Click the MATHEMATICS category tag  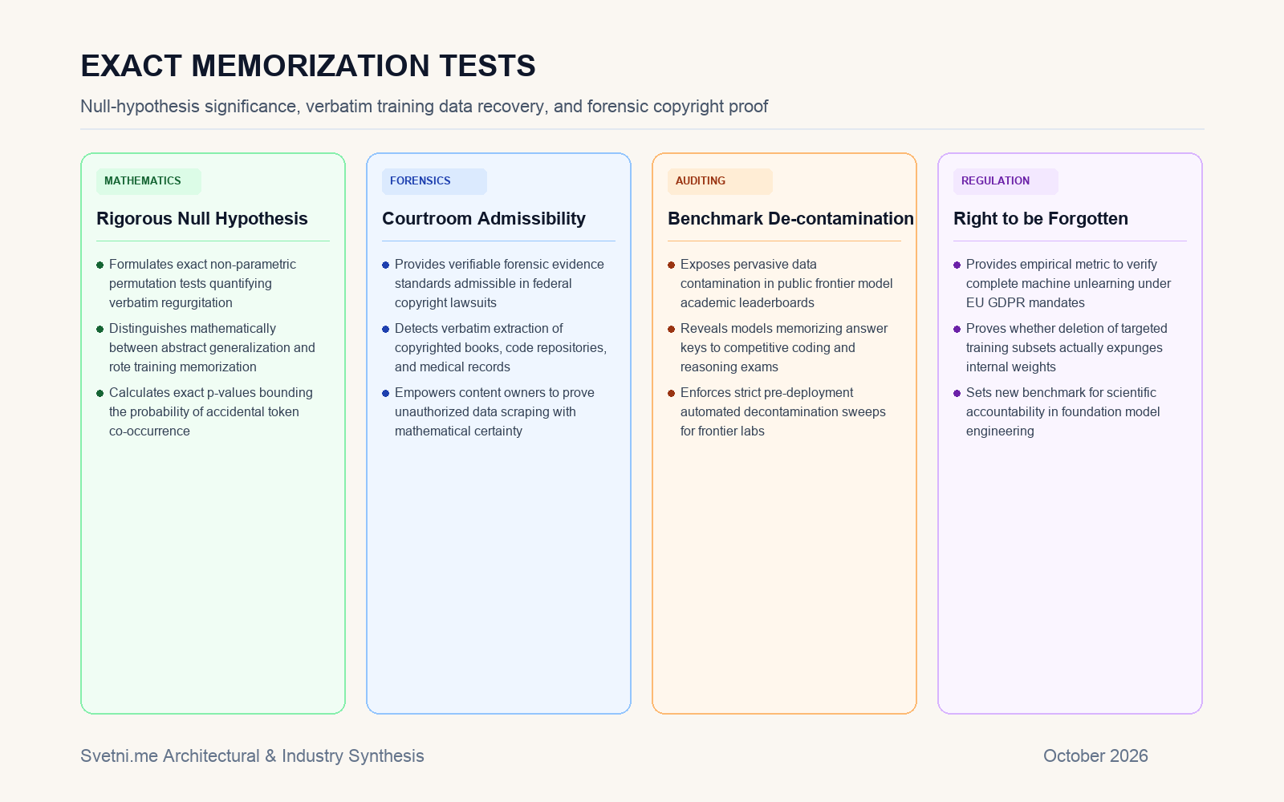pos(148,181)
